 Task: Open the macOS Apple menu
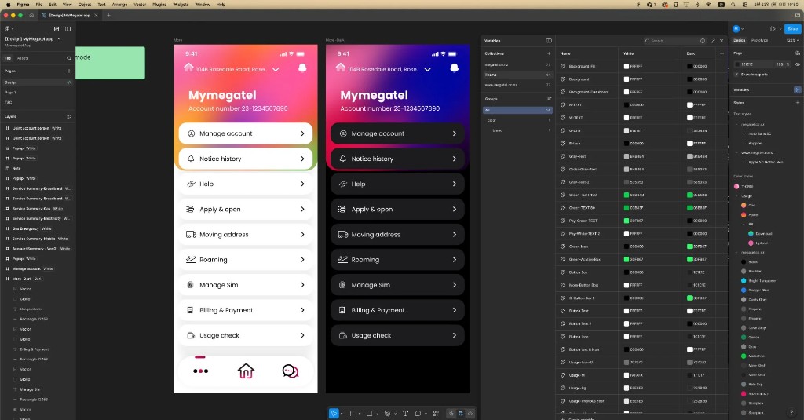pos(8,5)
